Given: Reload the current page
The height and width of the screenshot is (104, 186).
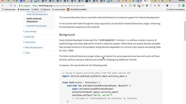Looking at the screenshot, I should pos(11,5).
